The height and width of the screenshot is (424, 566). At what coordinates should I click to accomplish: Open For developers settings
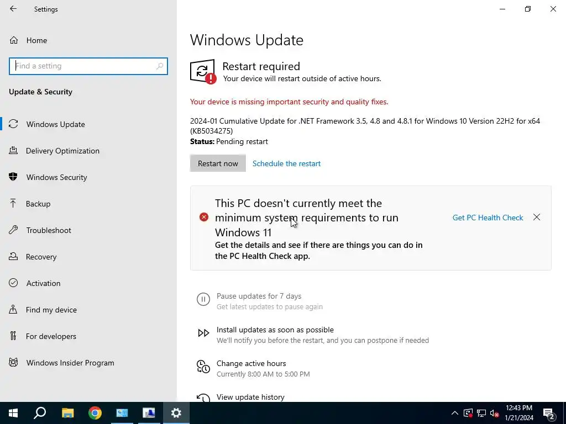click(88, 336)
